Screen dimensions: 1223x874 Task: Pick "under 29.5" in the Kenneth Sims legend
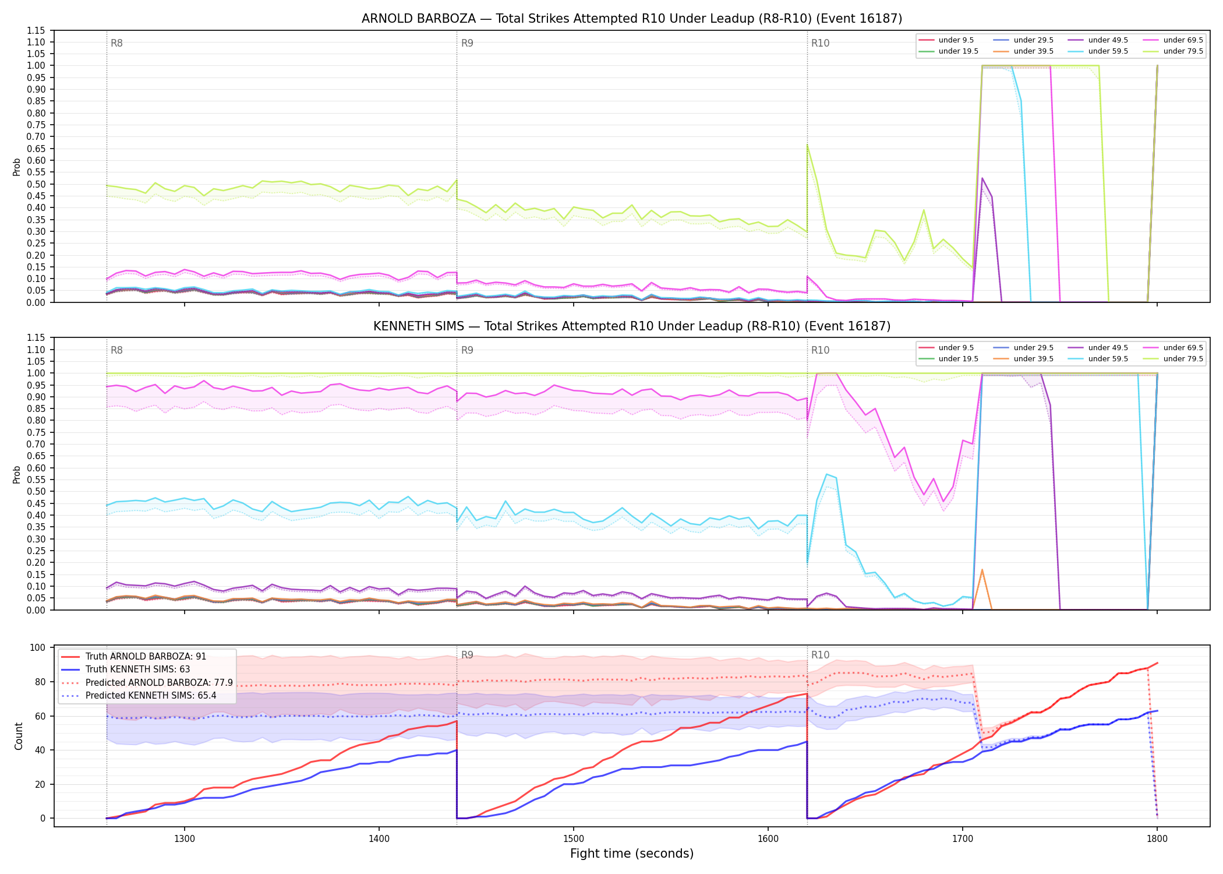coord(1023,348)
